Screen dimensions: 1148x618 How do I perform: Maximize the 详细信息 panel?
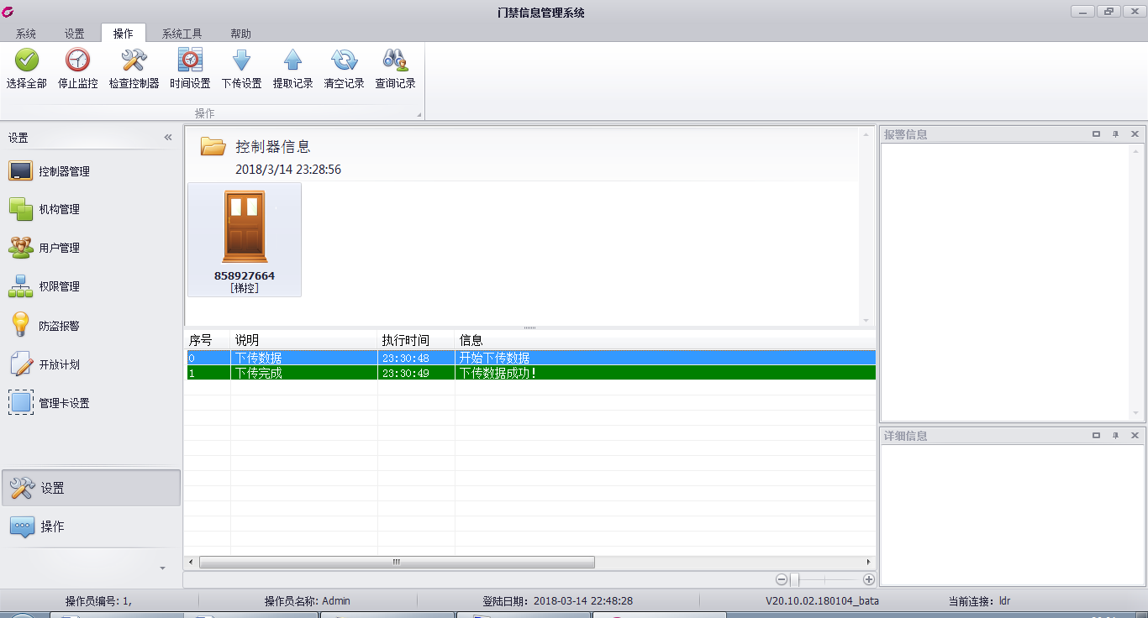[x=1096, y=436]
